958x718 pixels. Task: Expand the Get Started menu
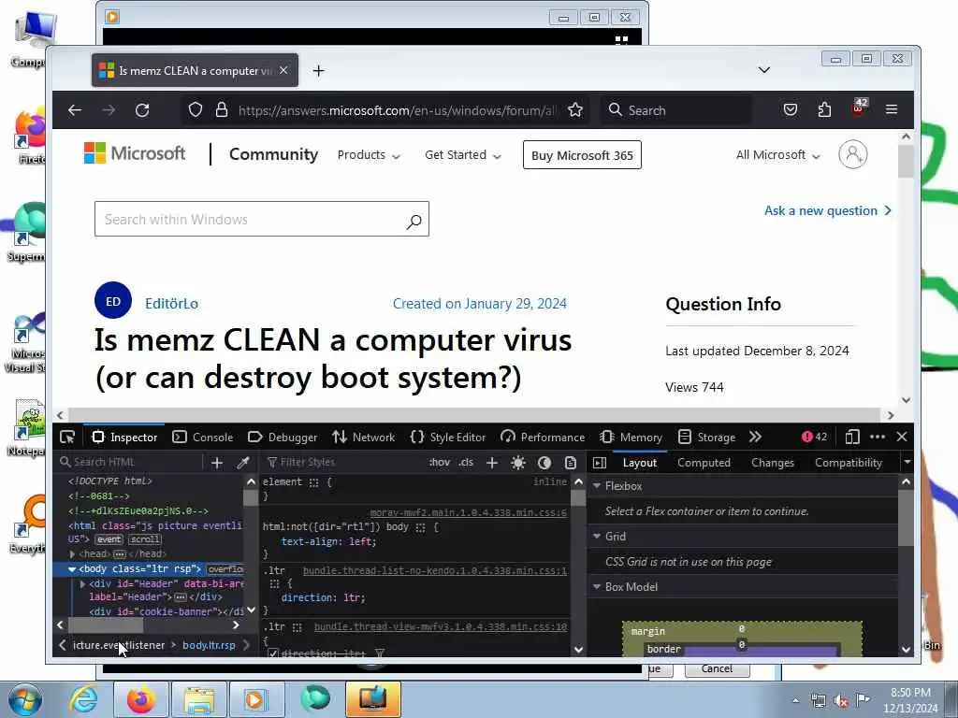click(462, 155)
